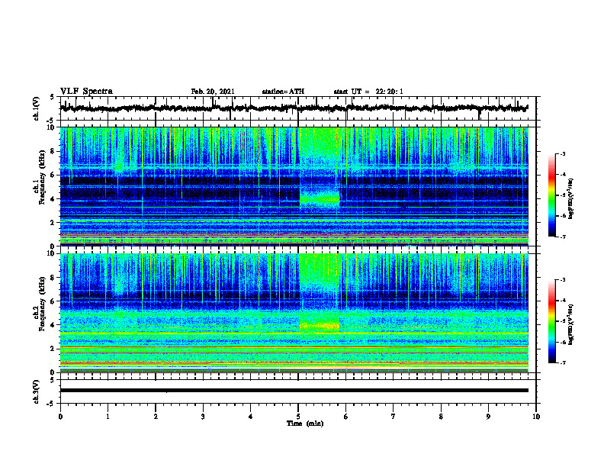Click the ch.3 flat voltage trace

[294, 391]
